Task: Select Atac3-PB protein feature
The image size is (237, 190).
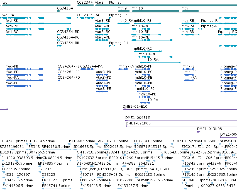Action: click(x=102, y=75)
